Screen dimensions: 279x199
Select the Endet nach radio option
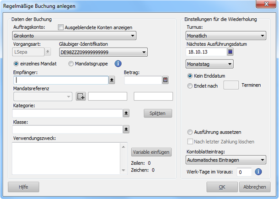190,86
